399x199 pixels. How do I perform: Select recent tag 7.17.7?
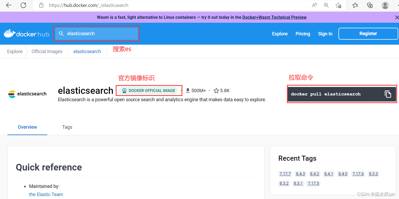tap(285, 174)
